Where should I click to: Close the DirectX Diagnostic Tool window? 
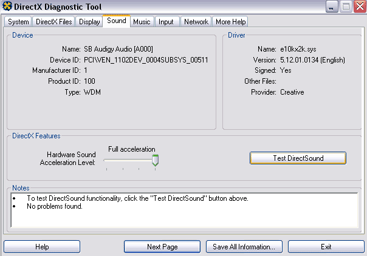[360, 7]
